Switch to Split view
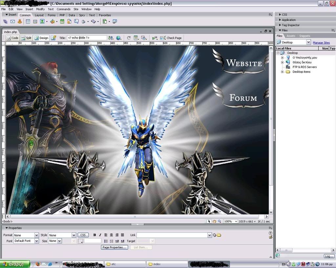Screen dimensions: 336x268 [26, 38]
